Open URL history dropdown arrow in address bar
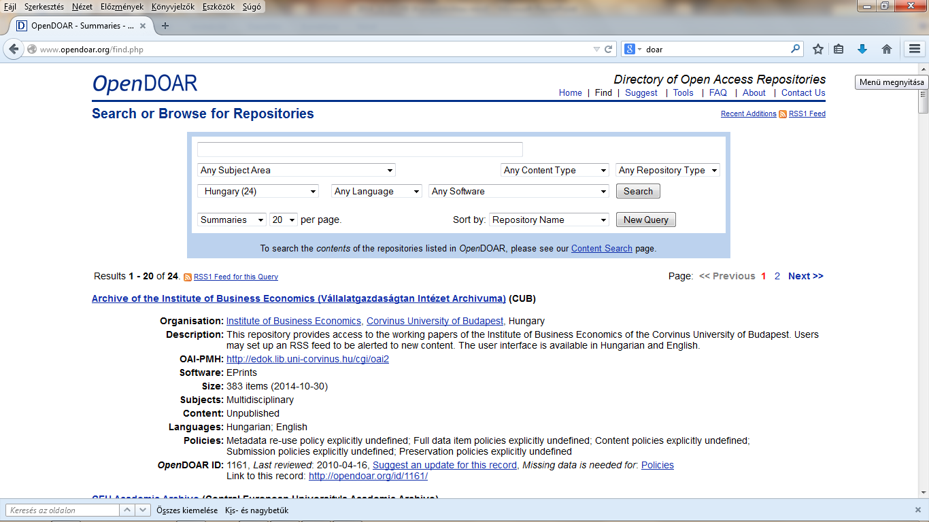This screenshot has height=522, width=929. (596, 49)
